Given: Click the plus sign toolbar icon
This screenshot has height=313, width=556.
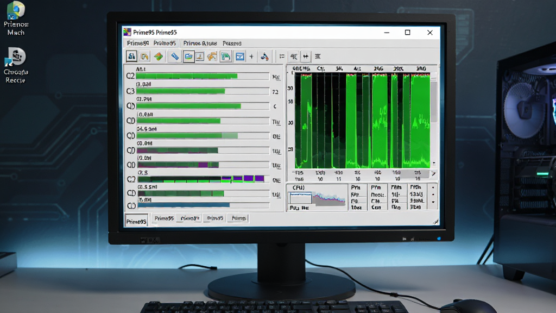Looking at the screenshot, I should coord(251,57).
